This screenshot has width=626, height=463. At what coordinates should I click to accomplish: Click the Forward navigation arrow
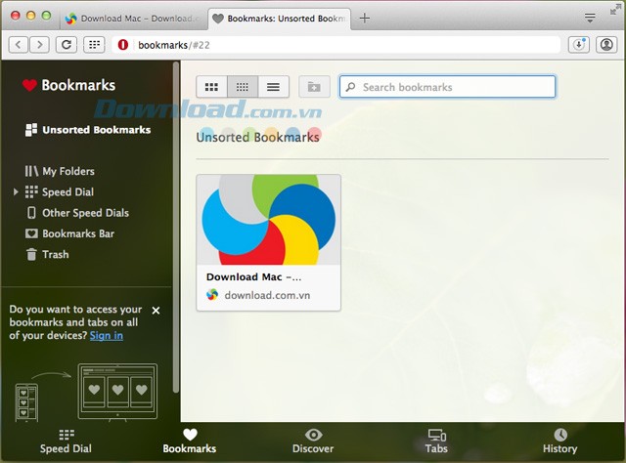41,44
